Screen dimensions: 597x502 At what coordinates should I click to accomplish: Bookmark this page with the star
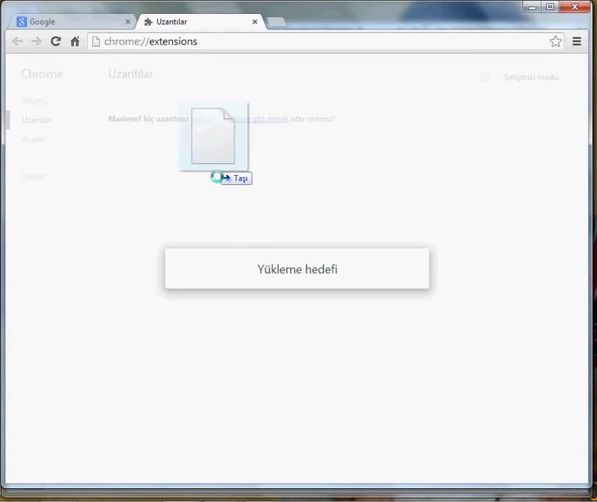pos(555,41)
